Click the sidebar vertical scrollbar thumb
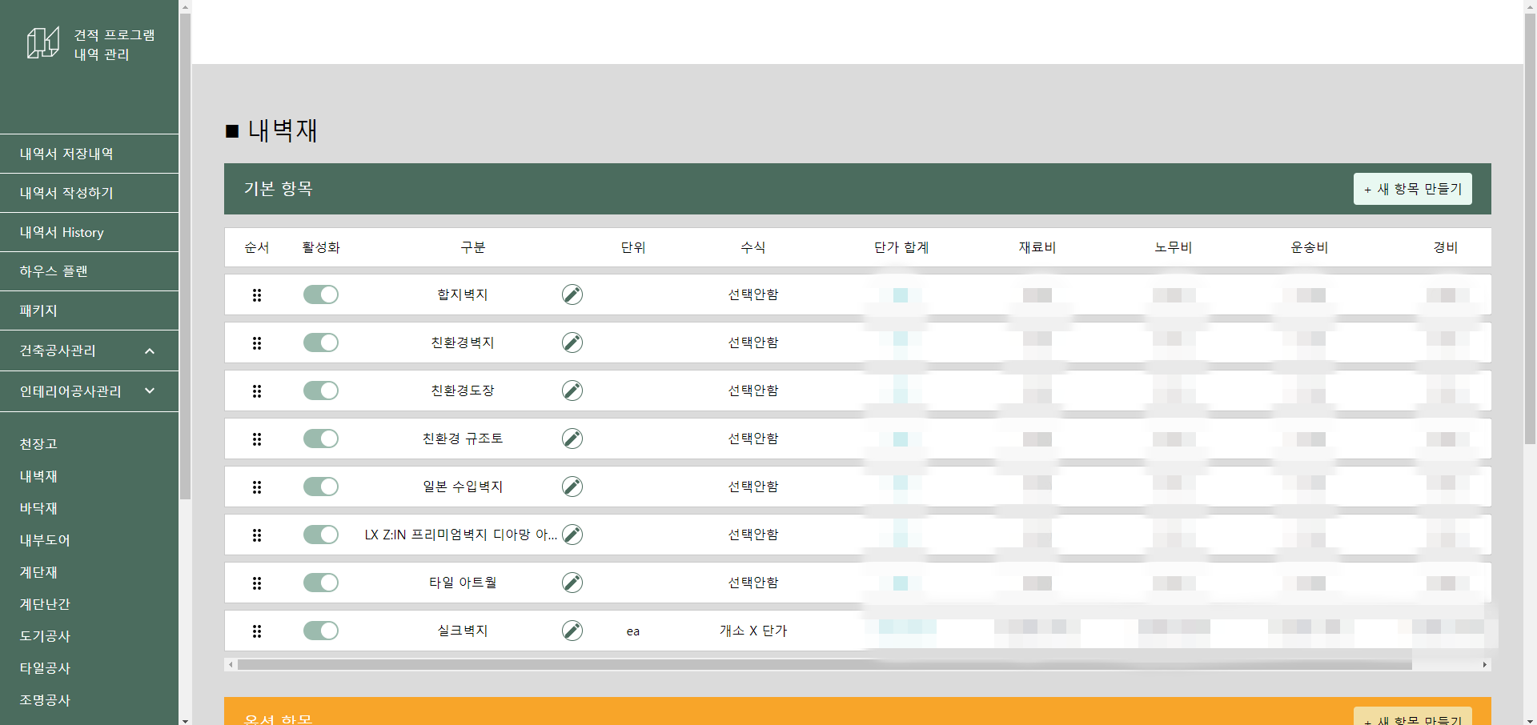1537x725 pixels. pos(185,256)
